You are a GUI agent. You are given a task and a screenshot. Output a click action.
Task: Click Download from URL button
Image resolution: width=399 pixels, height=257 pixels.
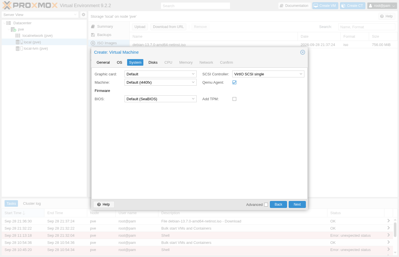pos(168,27)
